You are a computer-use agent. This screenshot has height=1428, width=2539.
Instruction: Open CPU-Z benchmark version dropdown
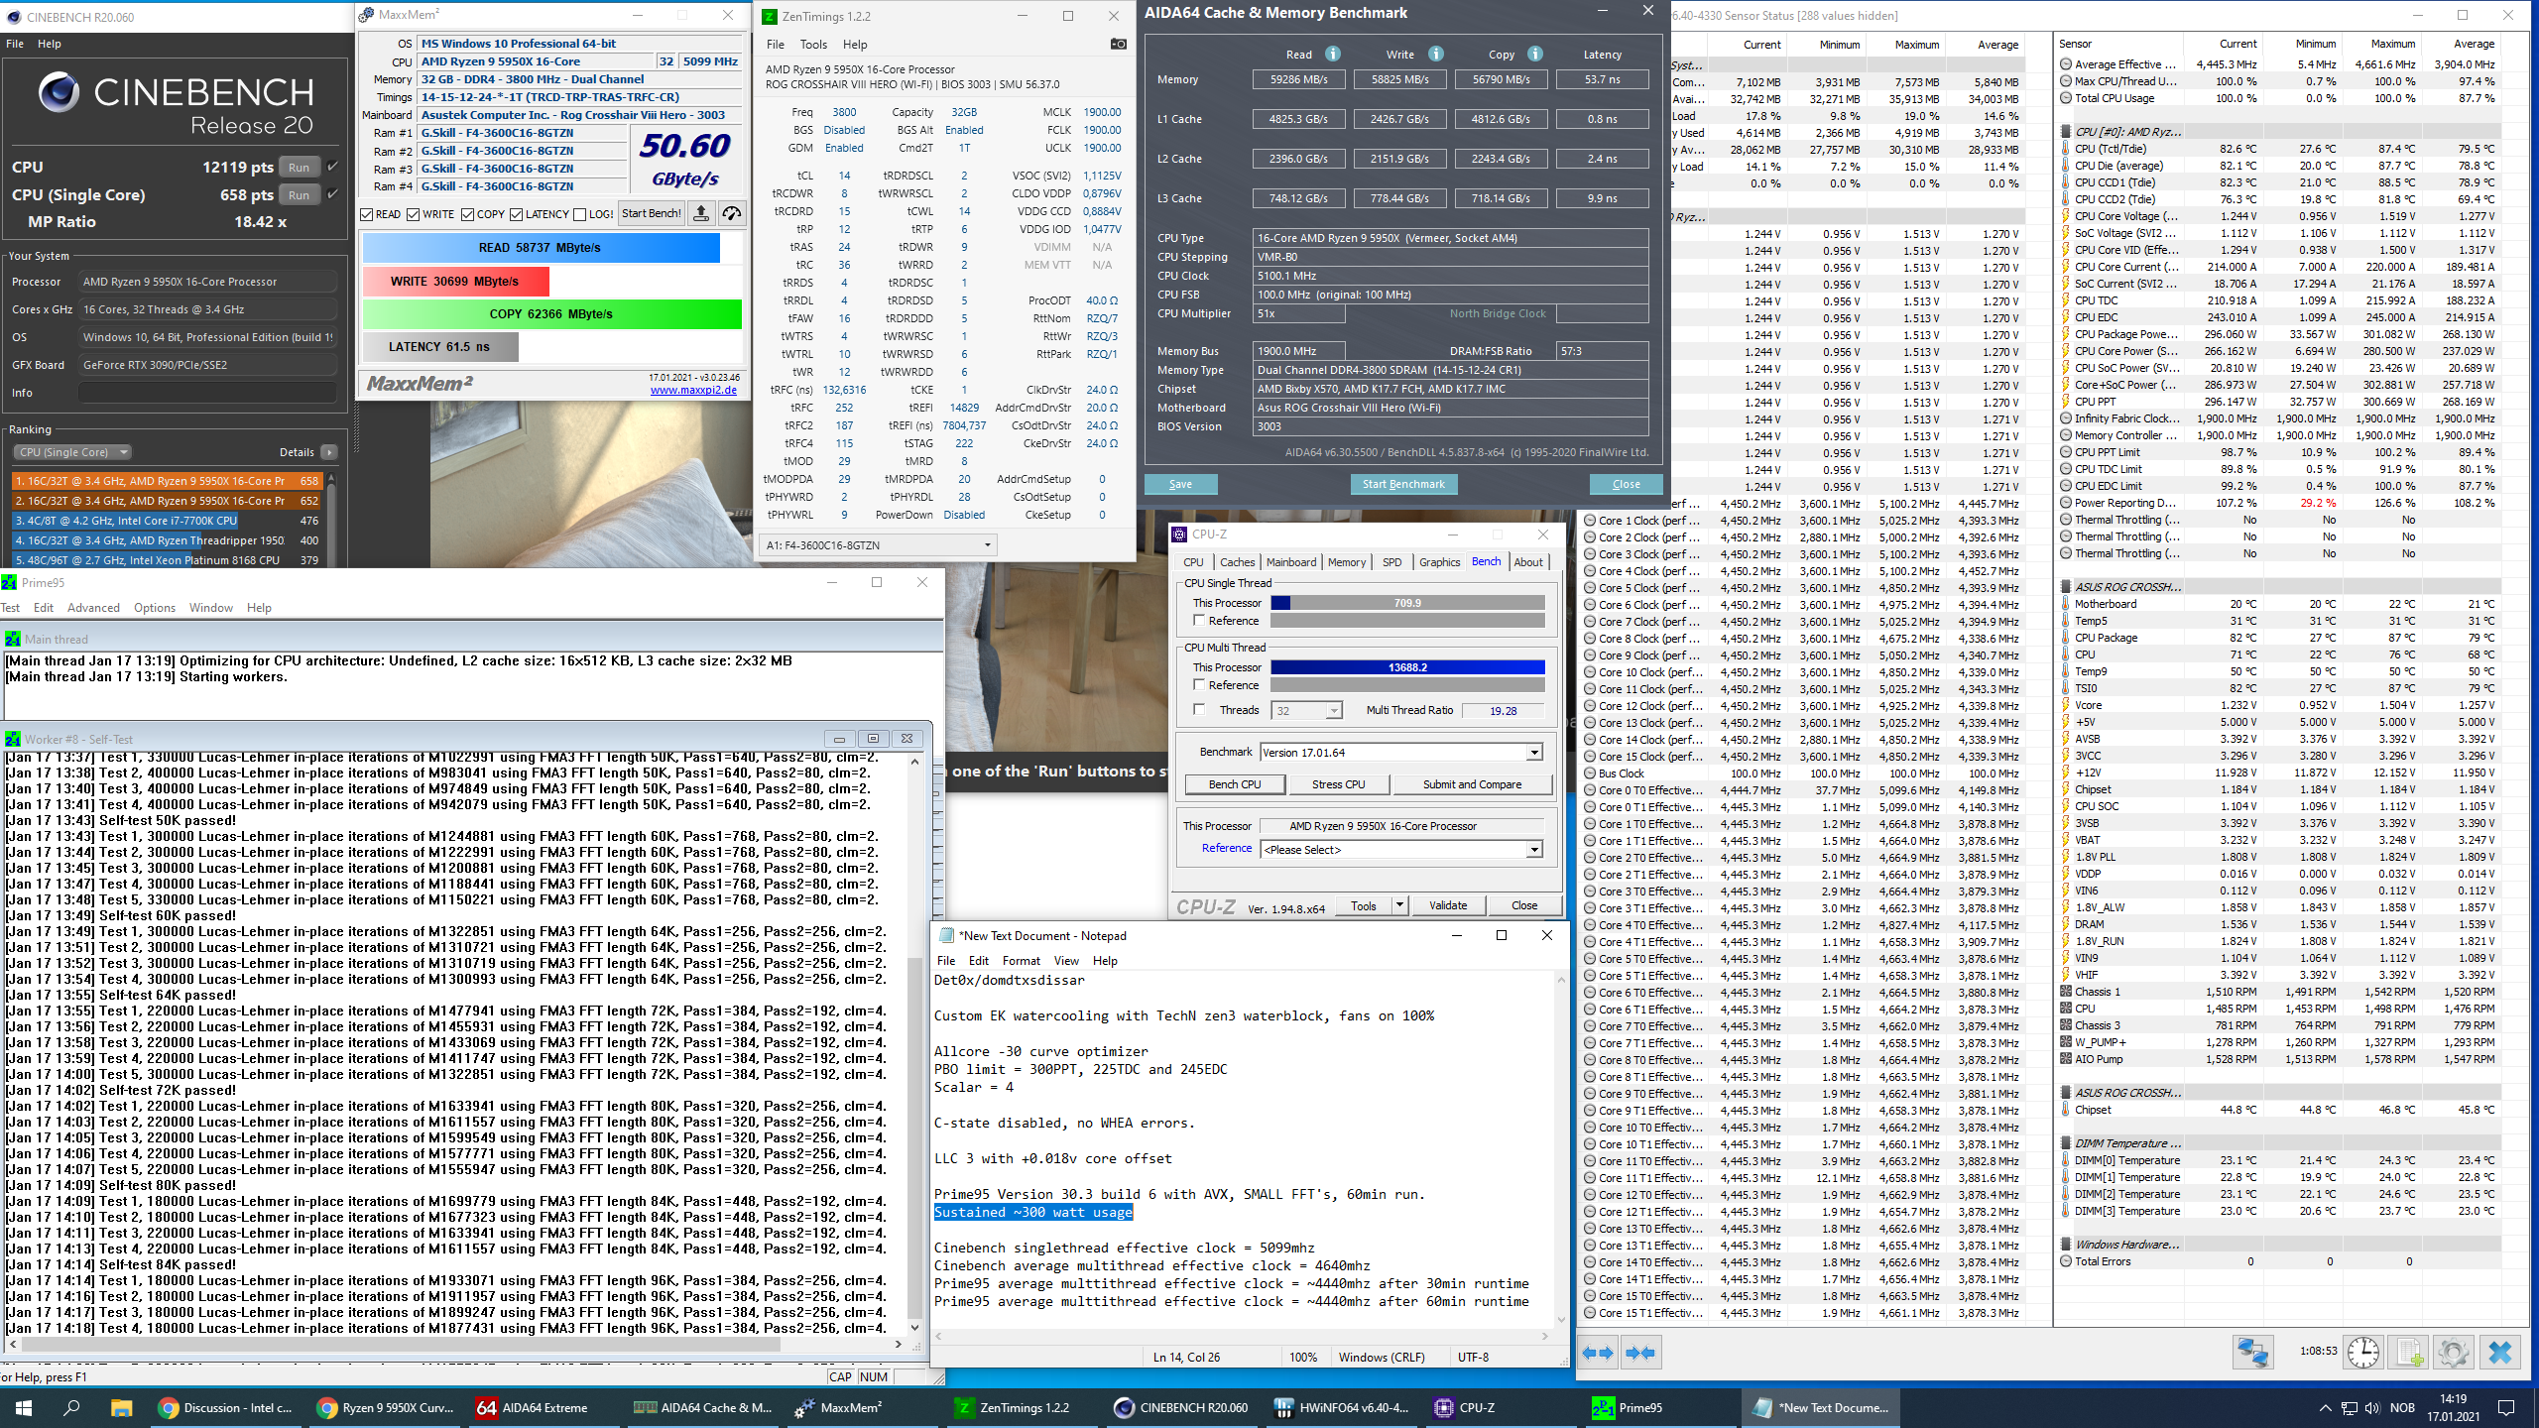tap(1533, 753)
